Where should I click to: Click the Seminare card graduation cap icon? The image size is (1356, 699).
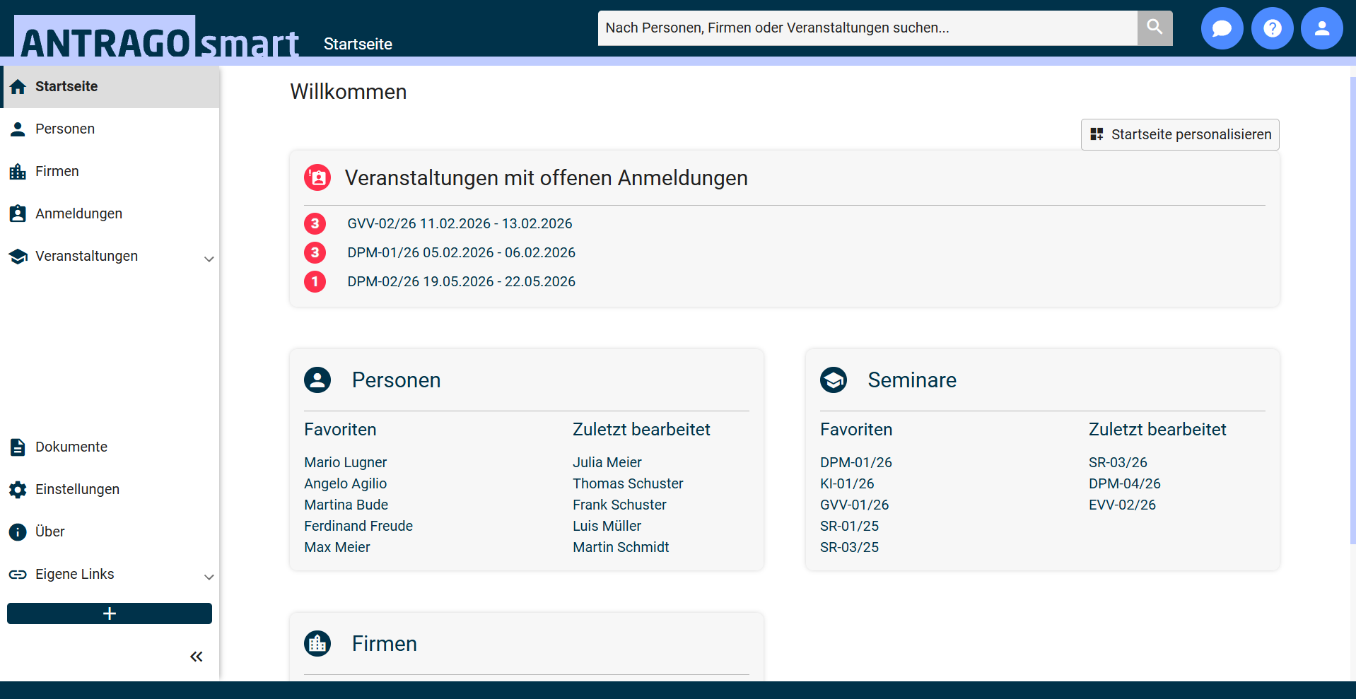[x=834, y=380]
